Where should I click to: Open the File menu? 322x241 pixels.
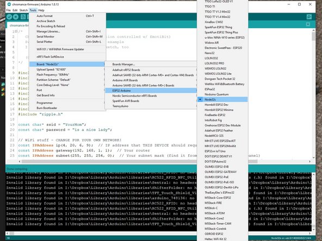click(x=8, y=10)
